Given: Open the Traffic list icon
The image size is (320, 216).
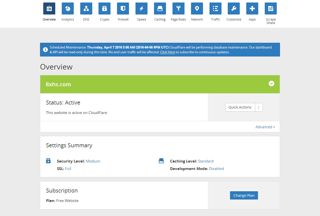Looking at the screenshot, I should pyautogui.click(x=215, y=8).
